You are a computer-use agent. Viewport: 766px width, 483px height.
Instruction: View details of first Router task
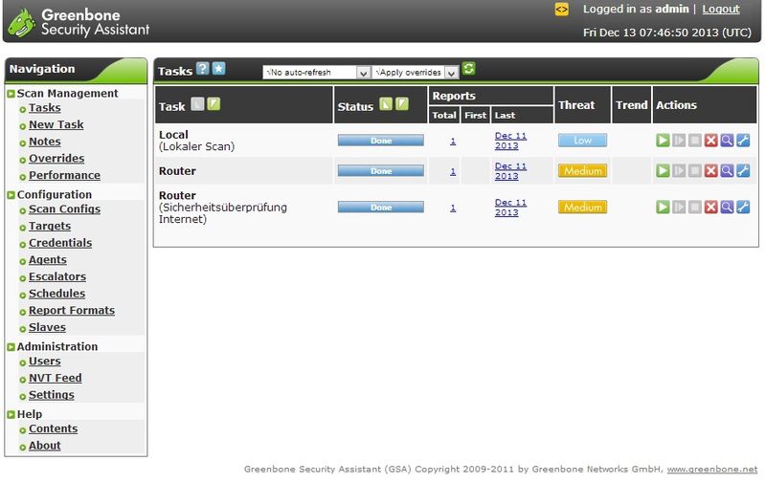click(727, 171)
